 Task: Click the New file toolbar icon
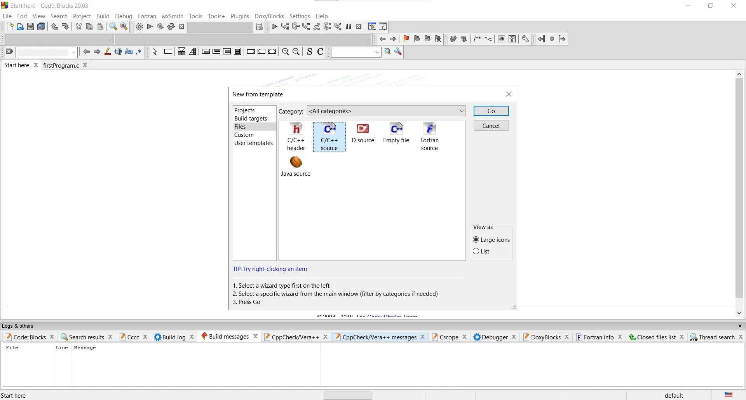tap(10, 27)
